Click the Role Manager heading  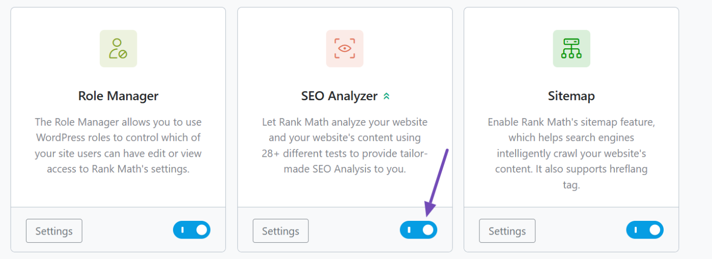coord(118,96)
